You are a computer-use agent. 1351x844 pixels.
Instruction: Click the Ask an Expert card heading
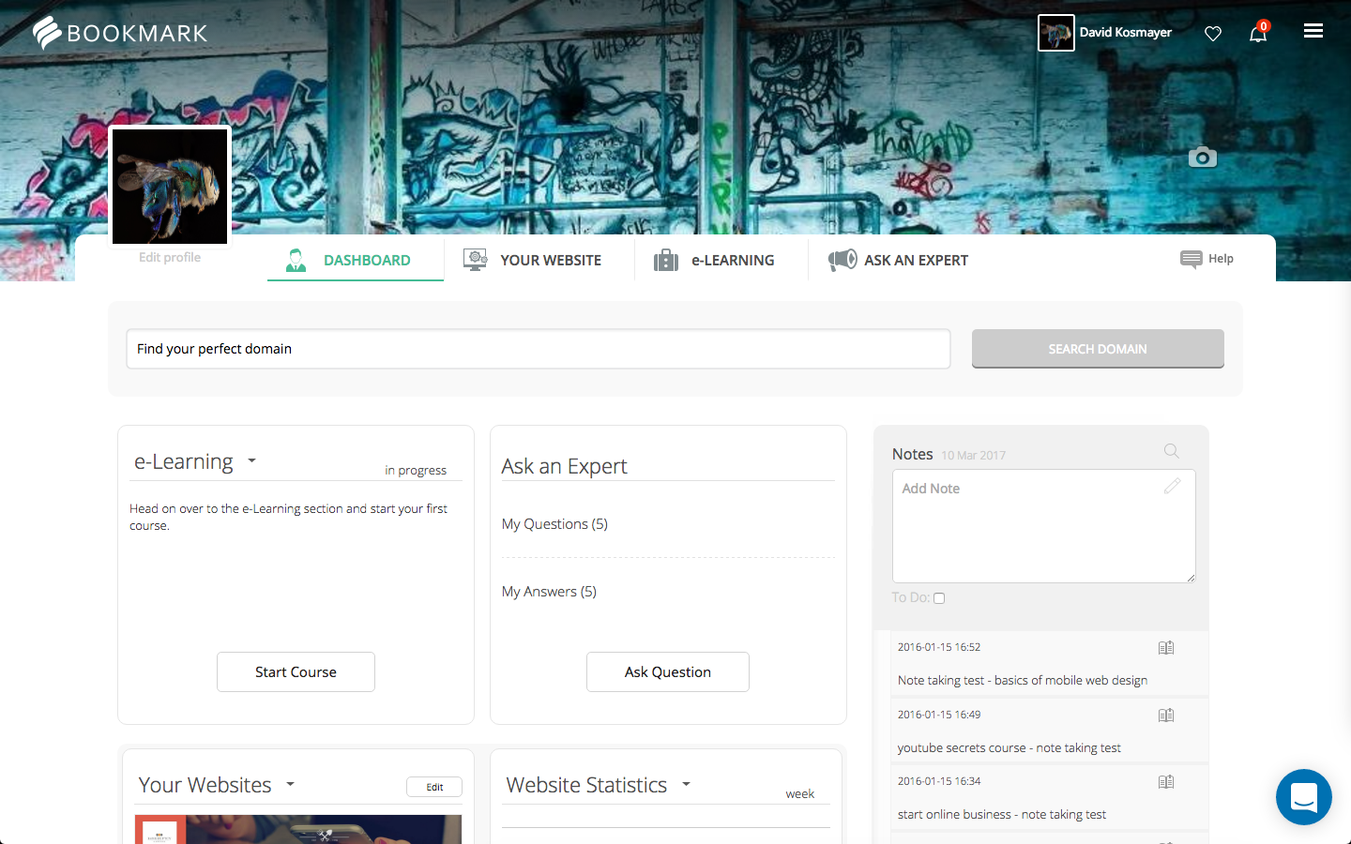pos(564,466)
